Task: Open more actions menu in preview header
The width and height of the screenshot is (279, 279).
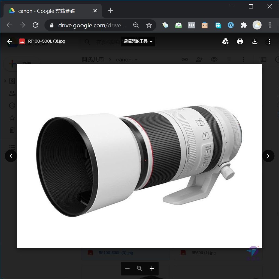Action: coord(269,41)
